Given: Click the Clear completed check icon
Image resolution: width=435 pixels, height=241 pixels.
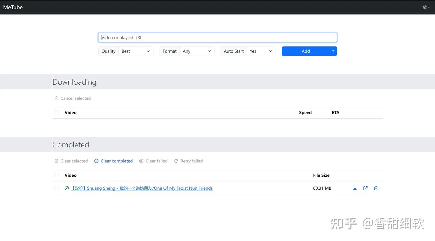Looking at the screenshot, I should pos(96,161).
